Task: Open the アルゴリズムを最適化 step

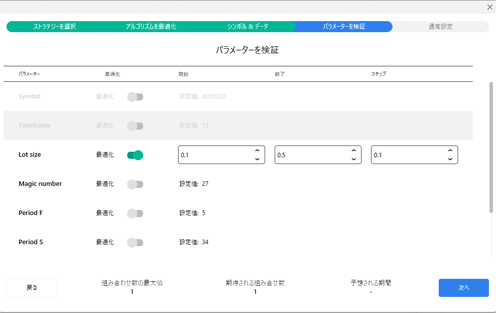Action: [151, 27]
